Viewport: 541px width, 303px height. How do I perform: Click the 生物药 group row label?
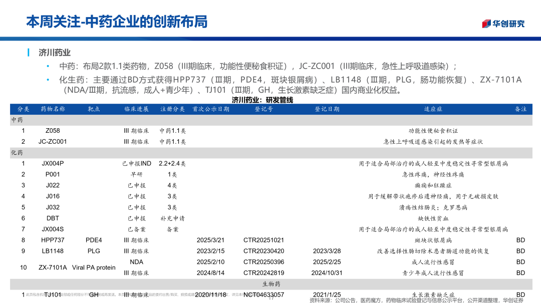(x=271, y=284)
